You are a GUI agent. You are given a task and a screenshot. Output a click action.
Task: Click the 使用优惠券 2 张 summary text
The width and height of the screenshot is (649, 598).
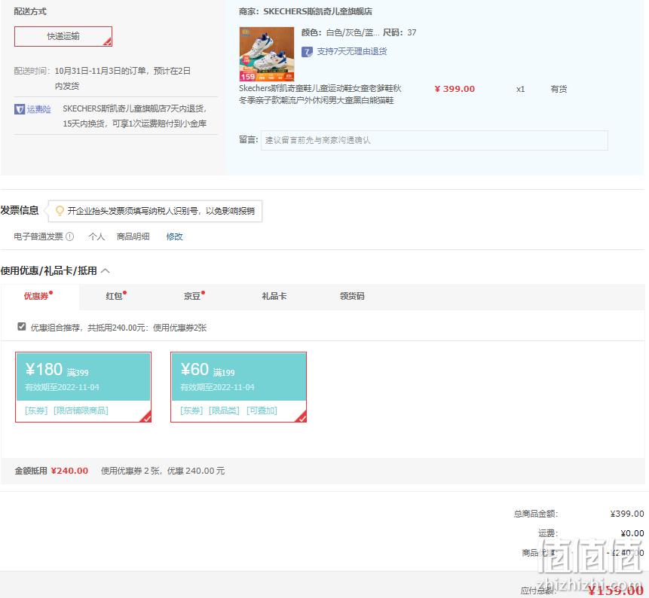pyautogui.click(x=163, y=471)
